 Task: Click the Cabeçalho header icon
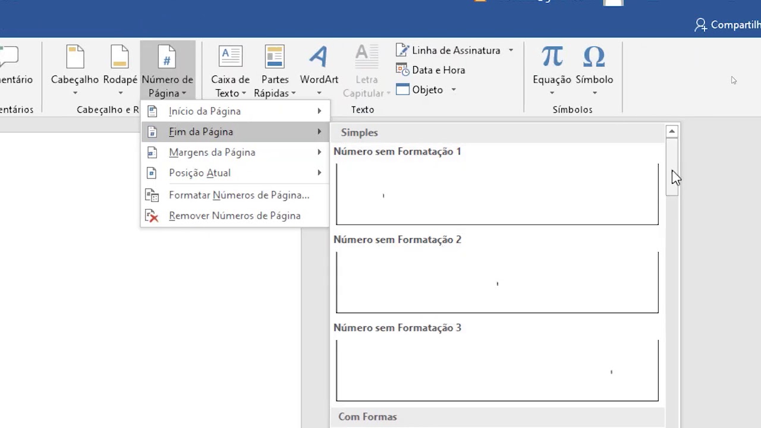pos(75,58)
